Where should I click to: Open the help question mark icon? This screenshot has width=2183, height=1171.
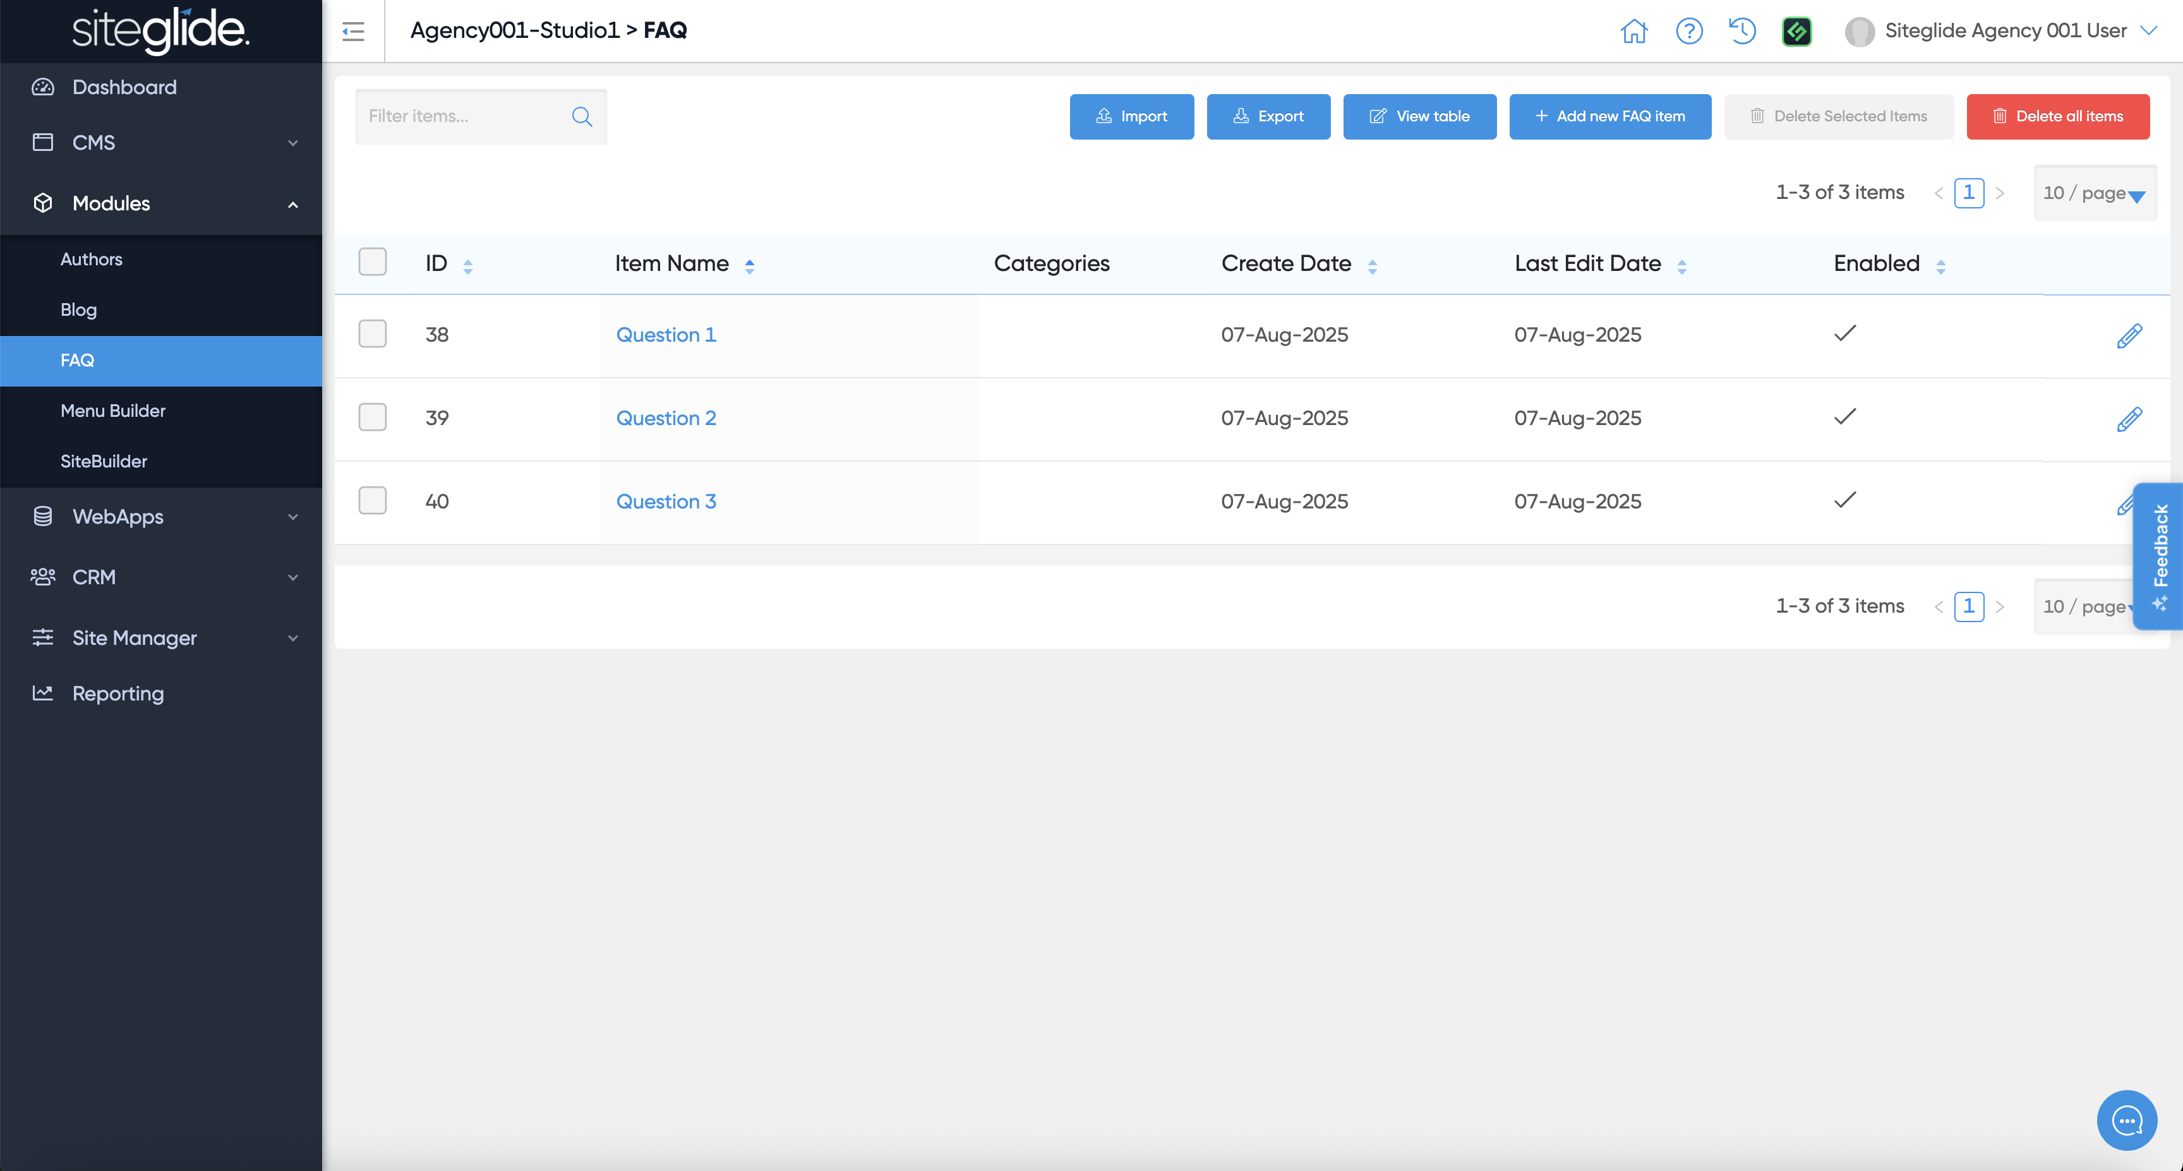coord(1689,32)
